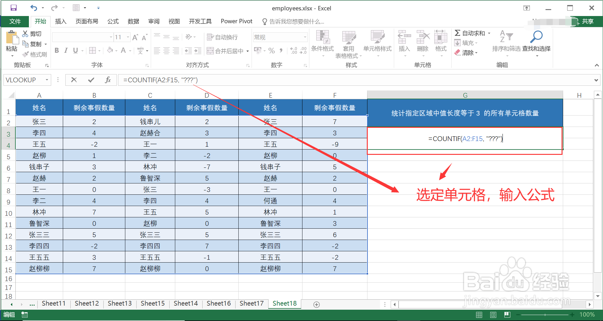Switch to the 公式 ribbon tab
The width and height of the screenshot is (603, 321).
click(x=113, y=21)
